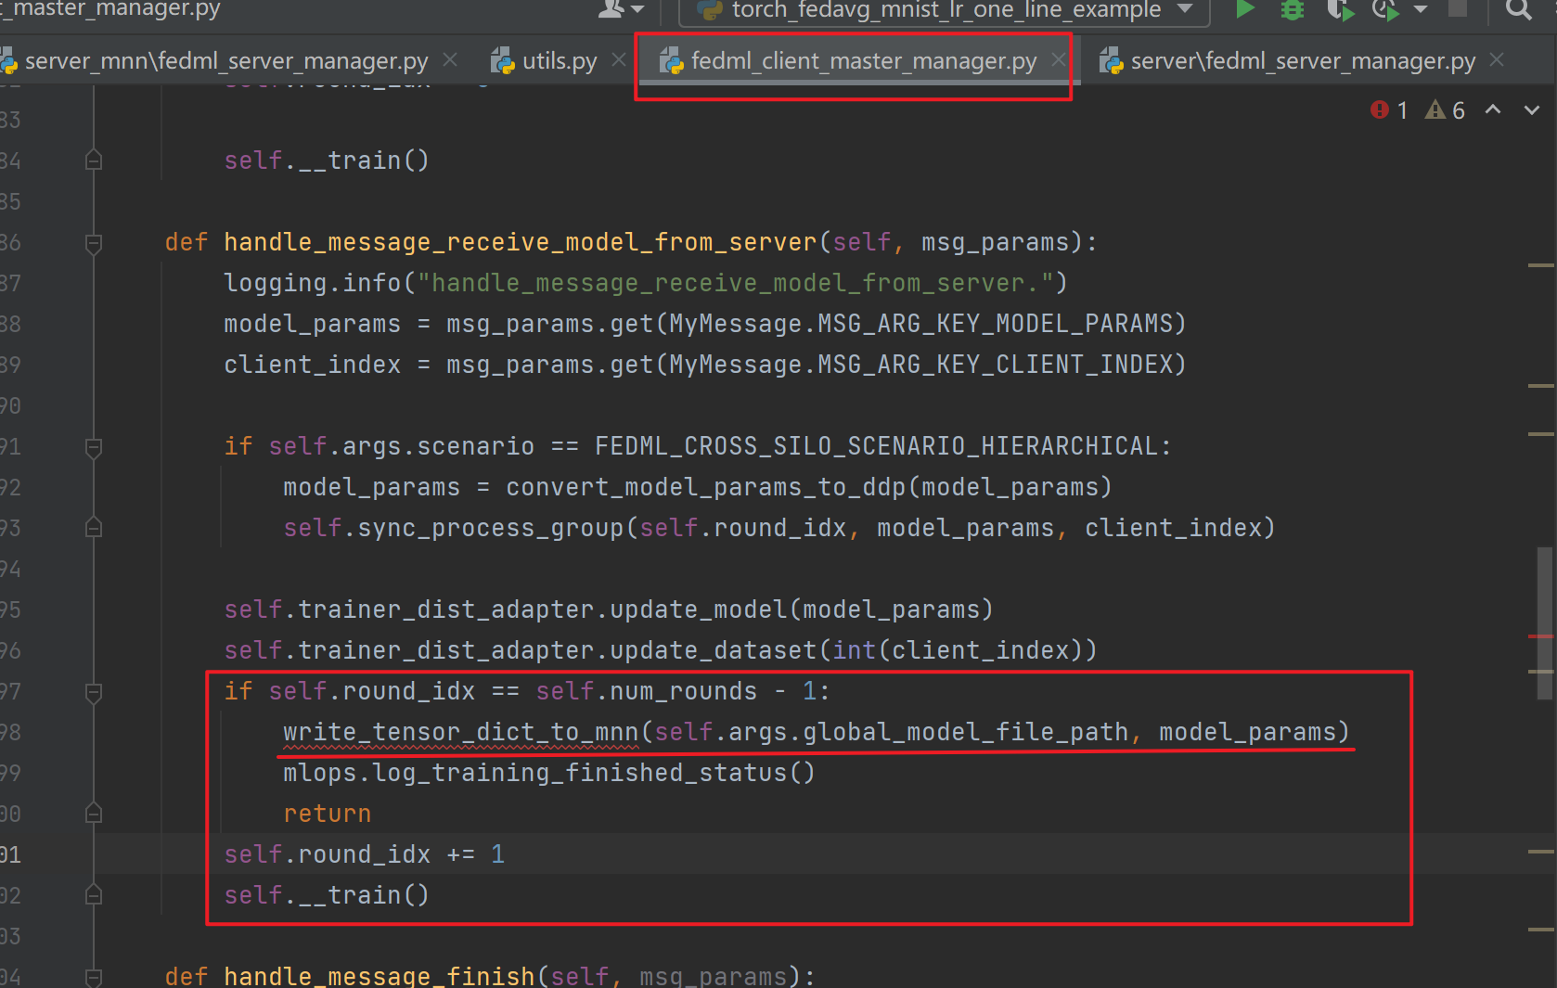Jump to previous problem with up chevron

(x=1492, y=109)
